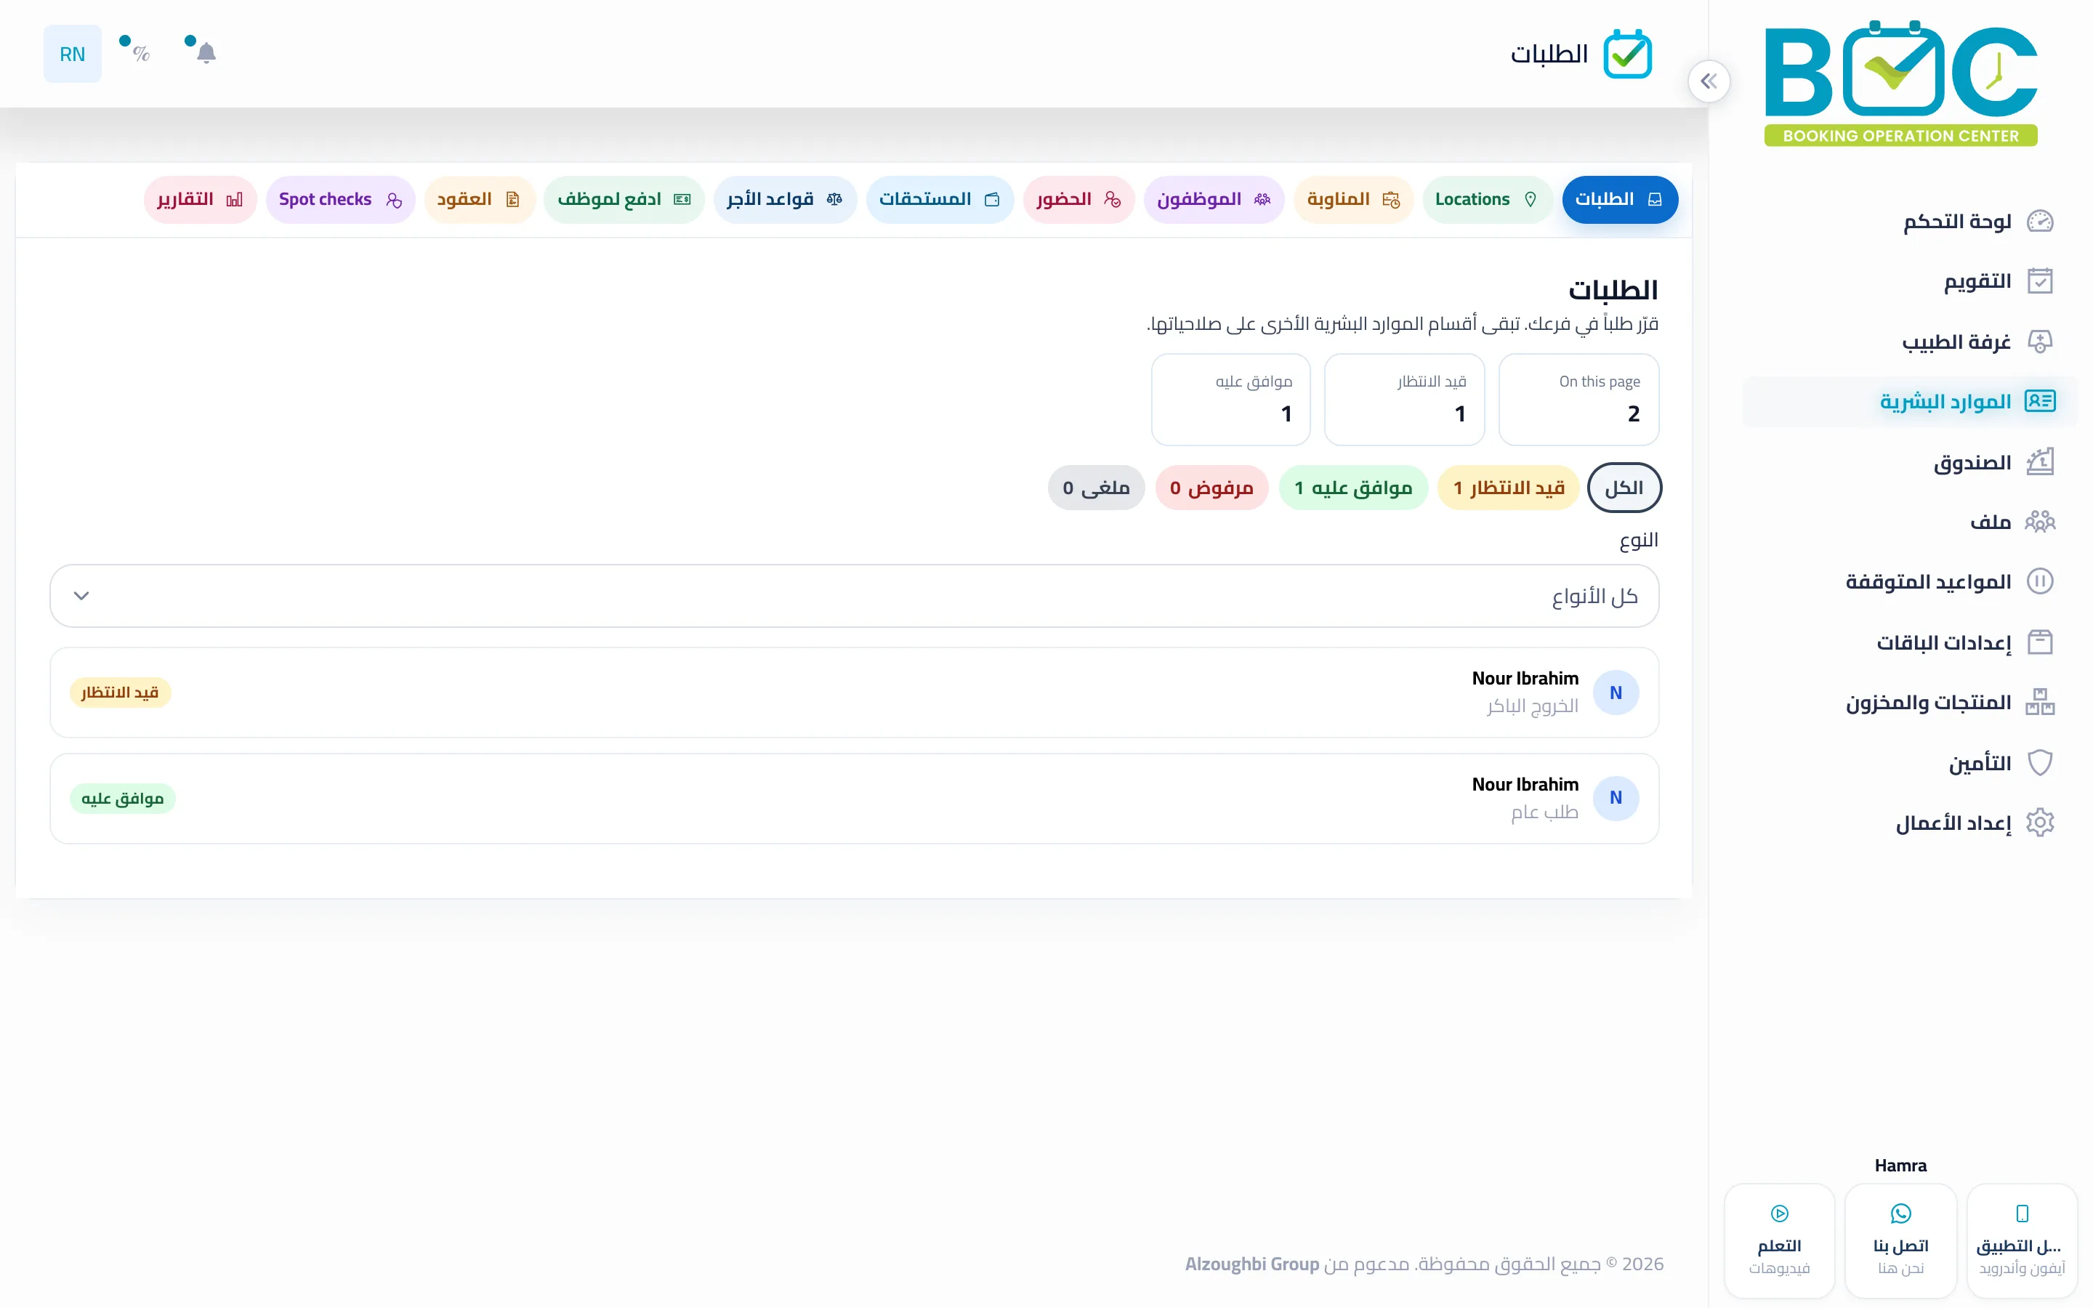Collapse the sidebar with double chevron
The width and height of the screenshot is (2093, 1308).
click(x=1708, y=81)
